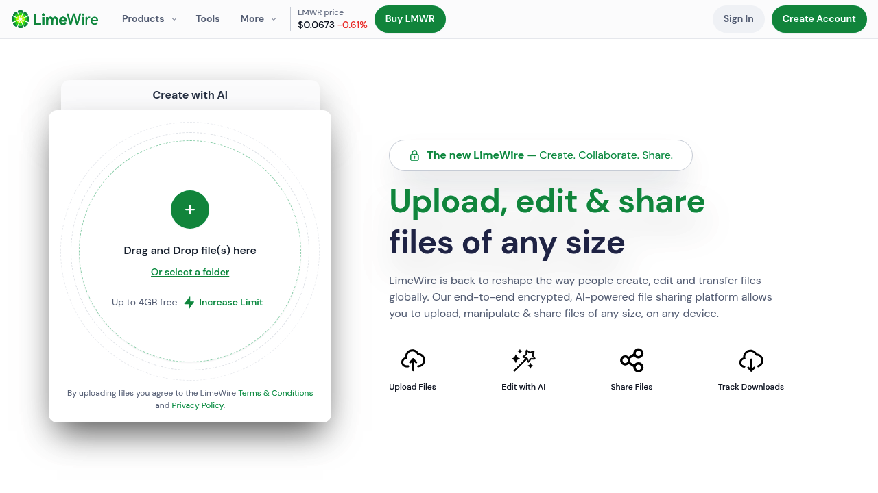Open the Privacy Policy link
This screenshot has width=878, height=493.
[198, 405]
